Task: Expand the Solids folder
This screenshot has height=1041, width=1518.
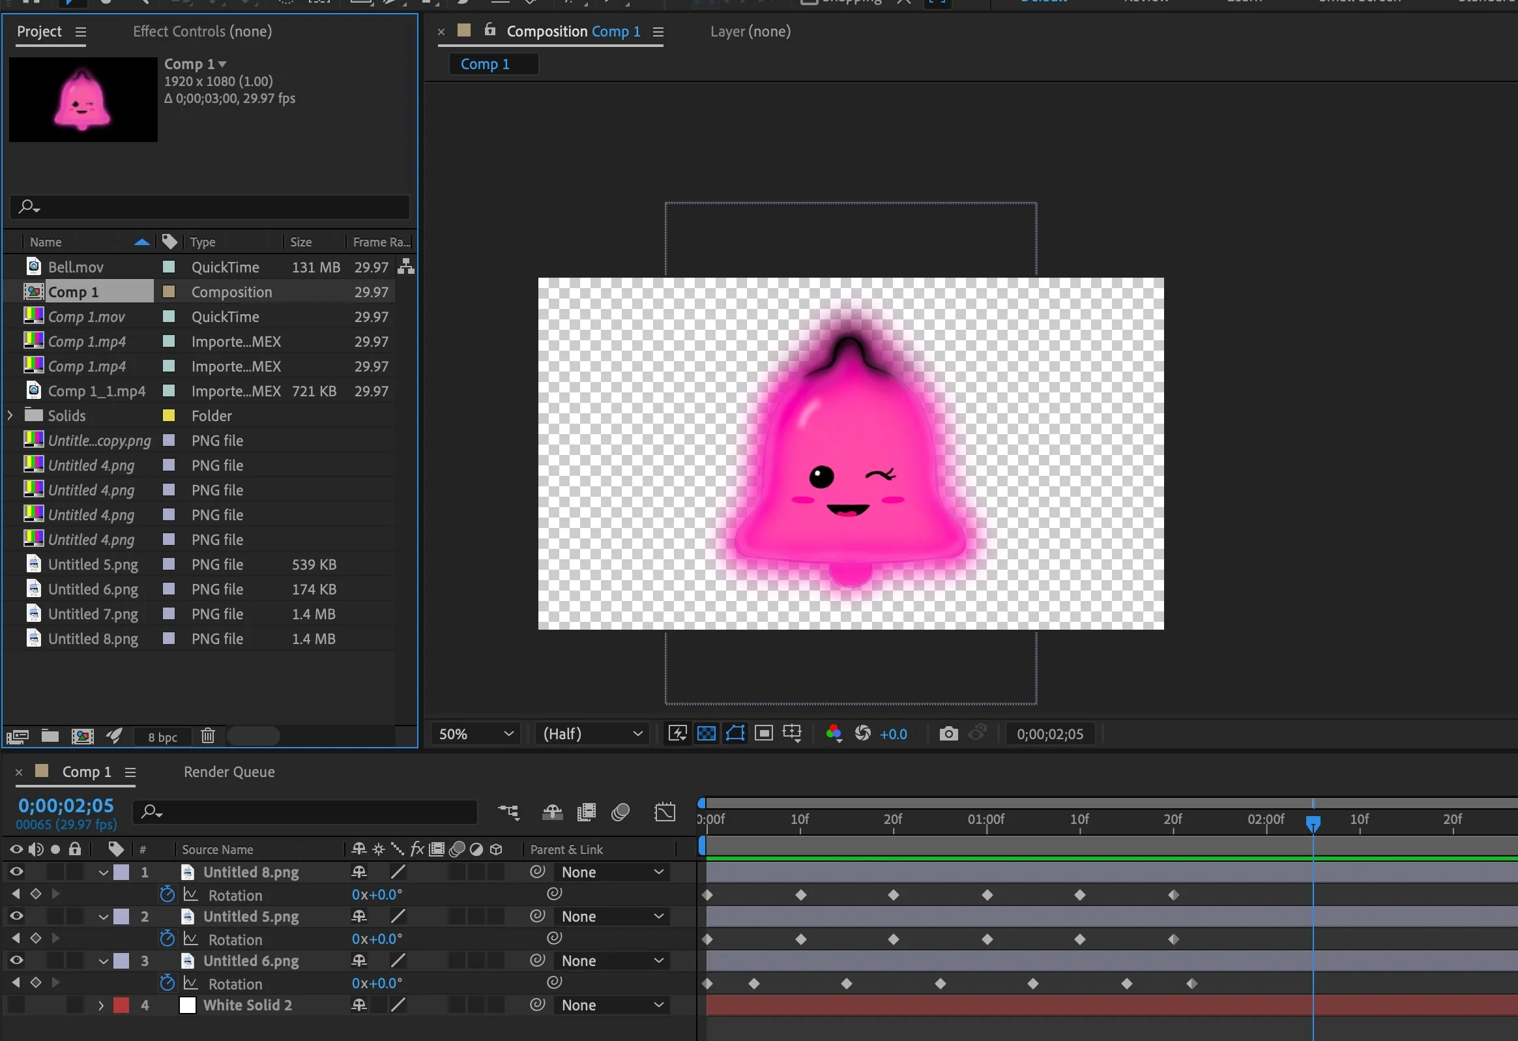Action: coord(10,415)
